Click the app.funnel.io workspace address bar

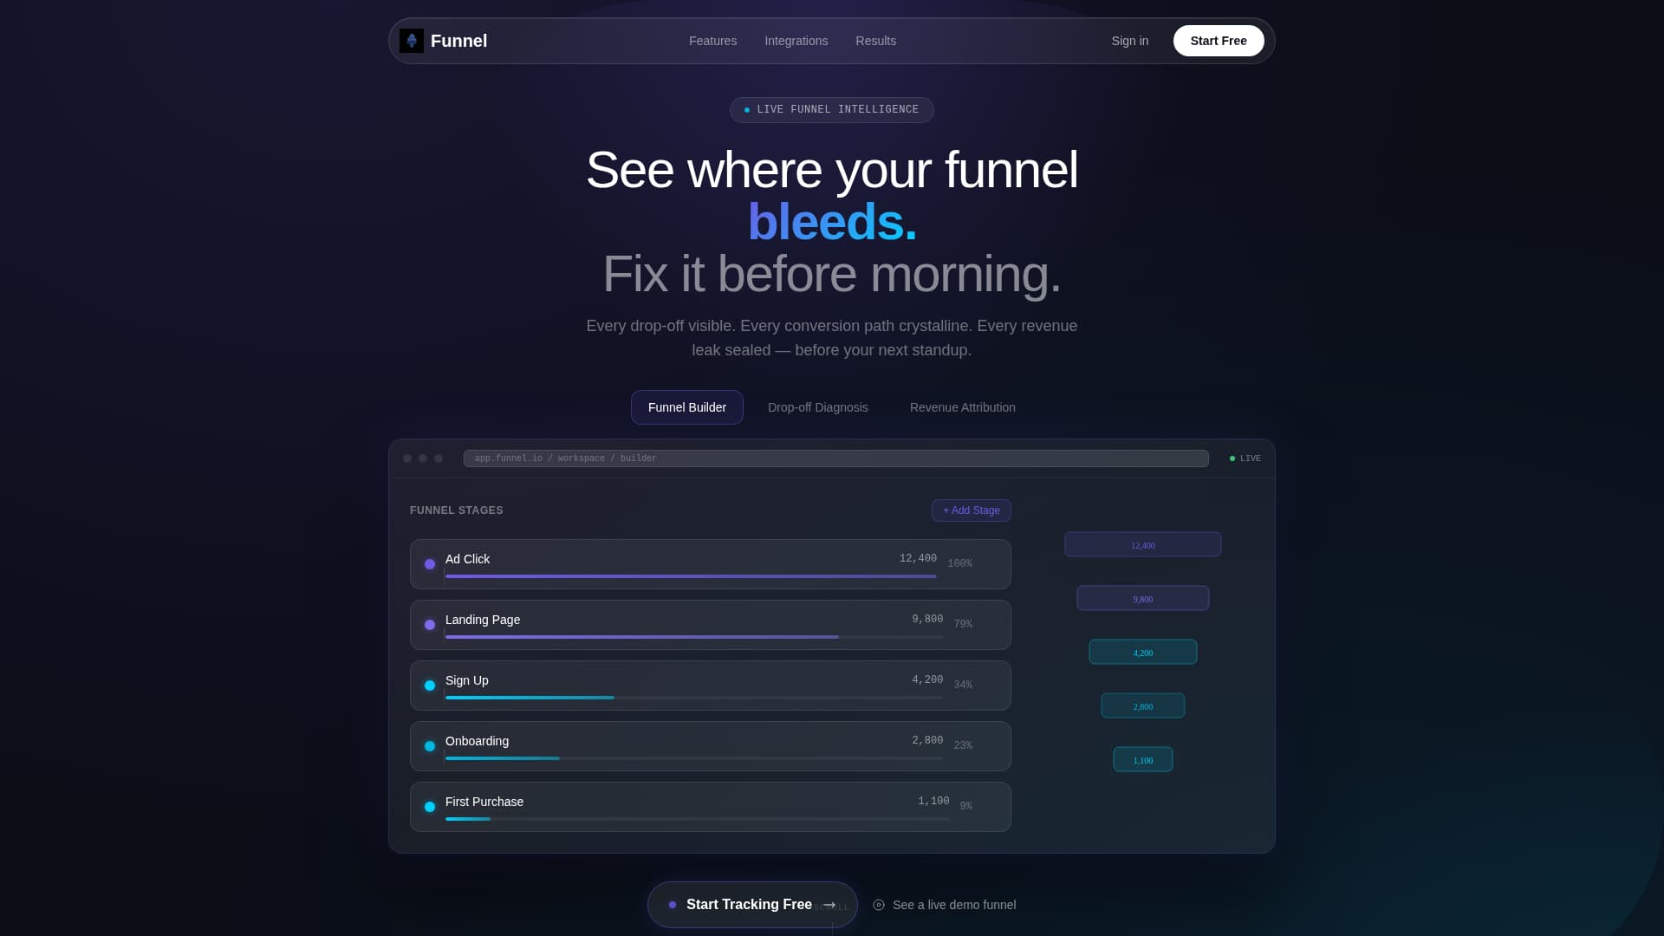(x=835, y=458)
